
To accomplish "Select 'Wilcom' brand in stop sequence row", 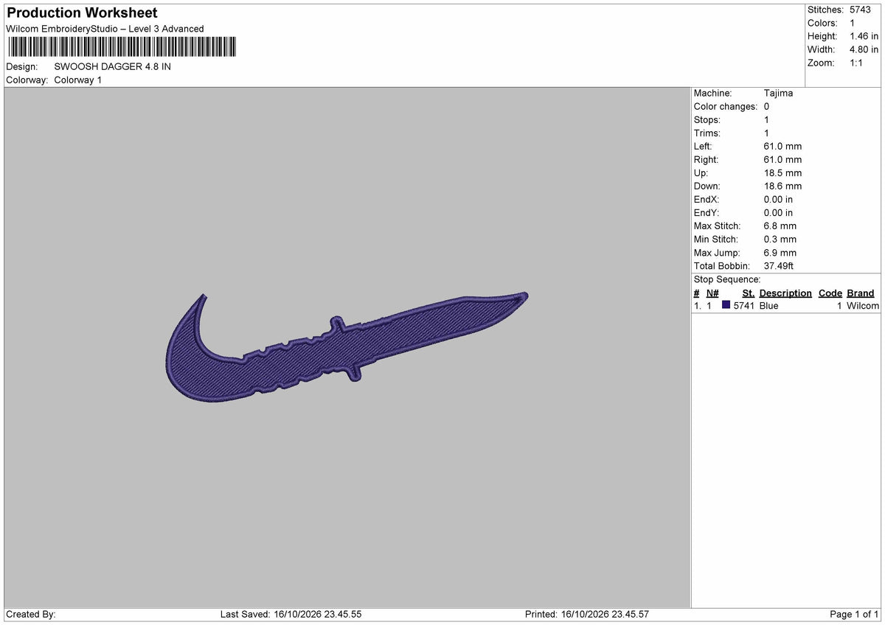I will point(863,306).
